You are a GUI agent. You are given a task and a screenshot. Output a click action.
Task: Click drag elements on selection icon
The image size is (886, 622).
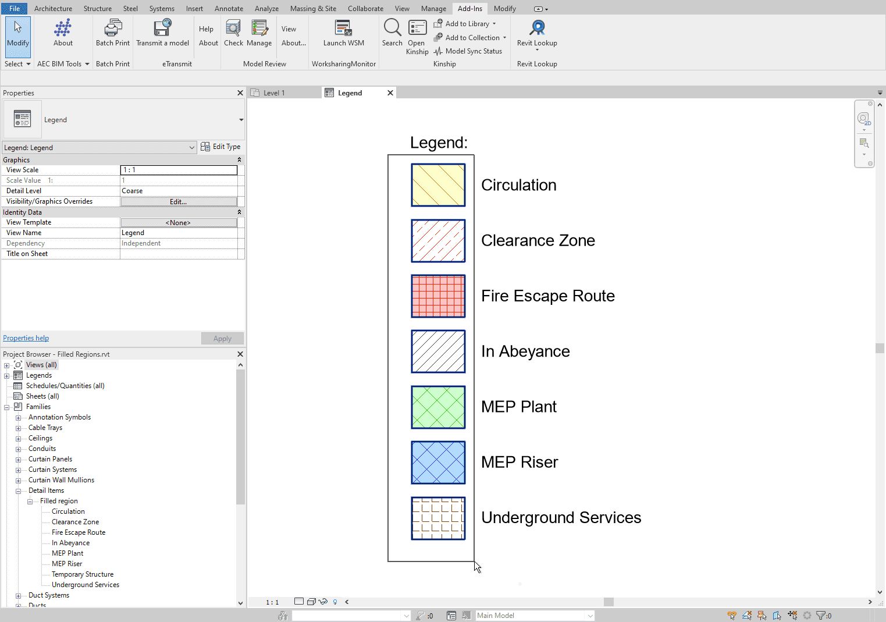(x=792, y=616)
